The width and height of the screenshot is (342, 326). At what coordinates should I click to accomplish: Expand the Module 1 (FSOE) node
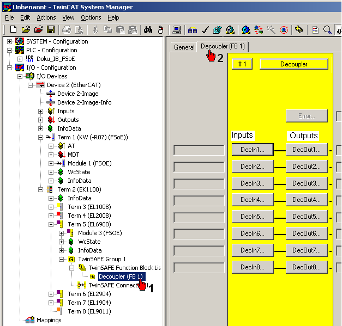pyautogui.click(x=51, y=163)
